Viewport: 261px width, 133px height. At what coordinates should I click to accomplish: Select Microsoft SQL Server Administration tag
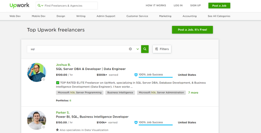point(161,93)
